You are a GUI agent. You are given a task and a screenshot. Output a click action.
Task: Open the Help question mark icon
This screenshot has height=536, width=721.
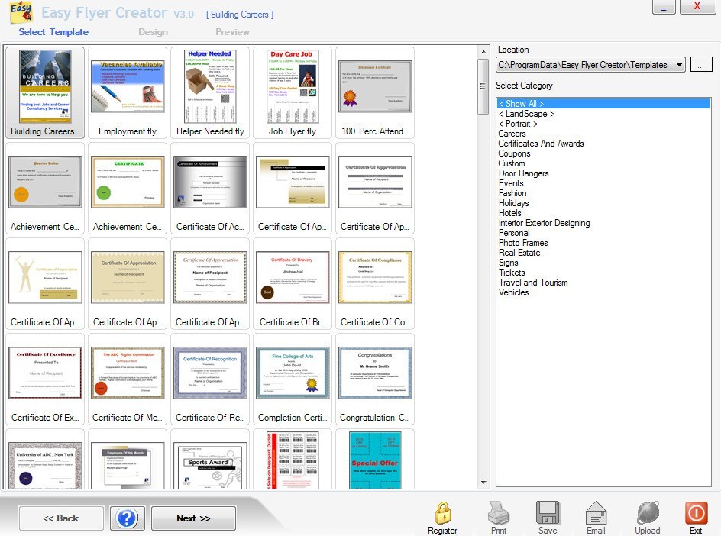pos(127,518)
